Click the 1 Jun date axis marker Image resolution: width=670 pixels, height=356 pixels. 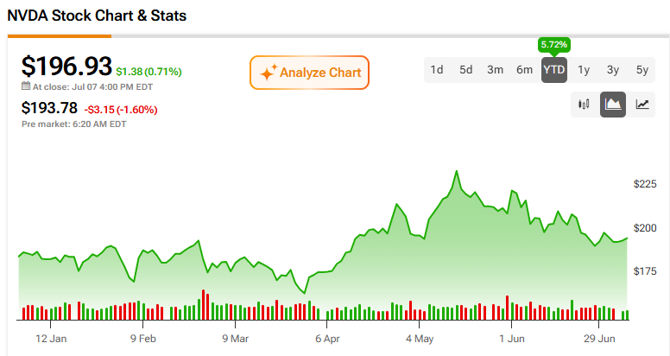tap(511, 339)
